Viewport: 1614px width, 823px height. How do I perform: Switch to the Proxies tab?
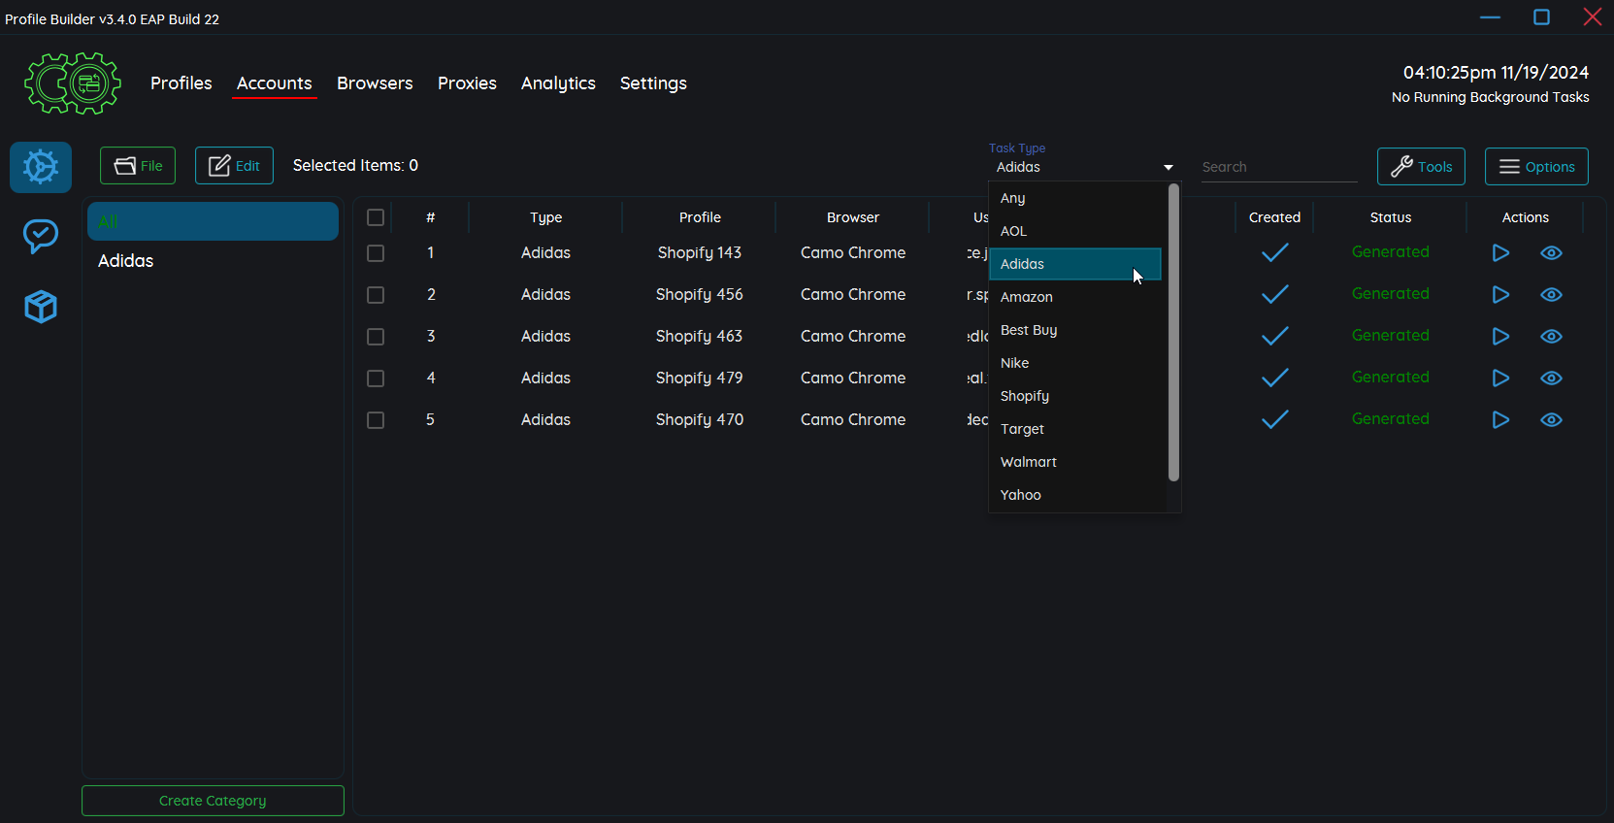467,83
